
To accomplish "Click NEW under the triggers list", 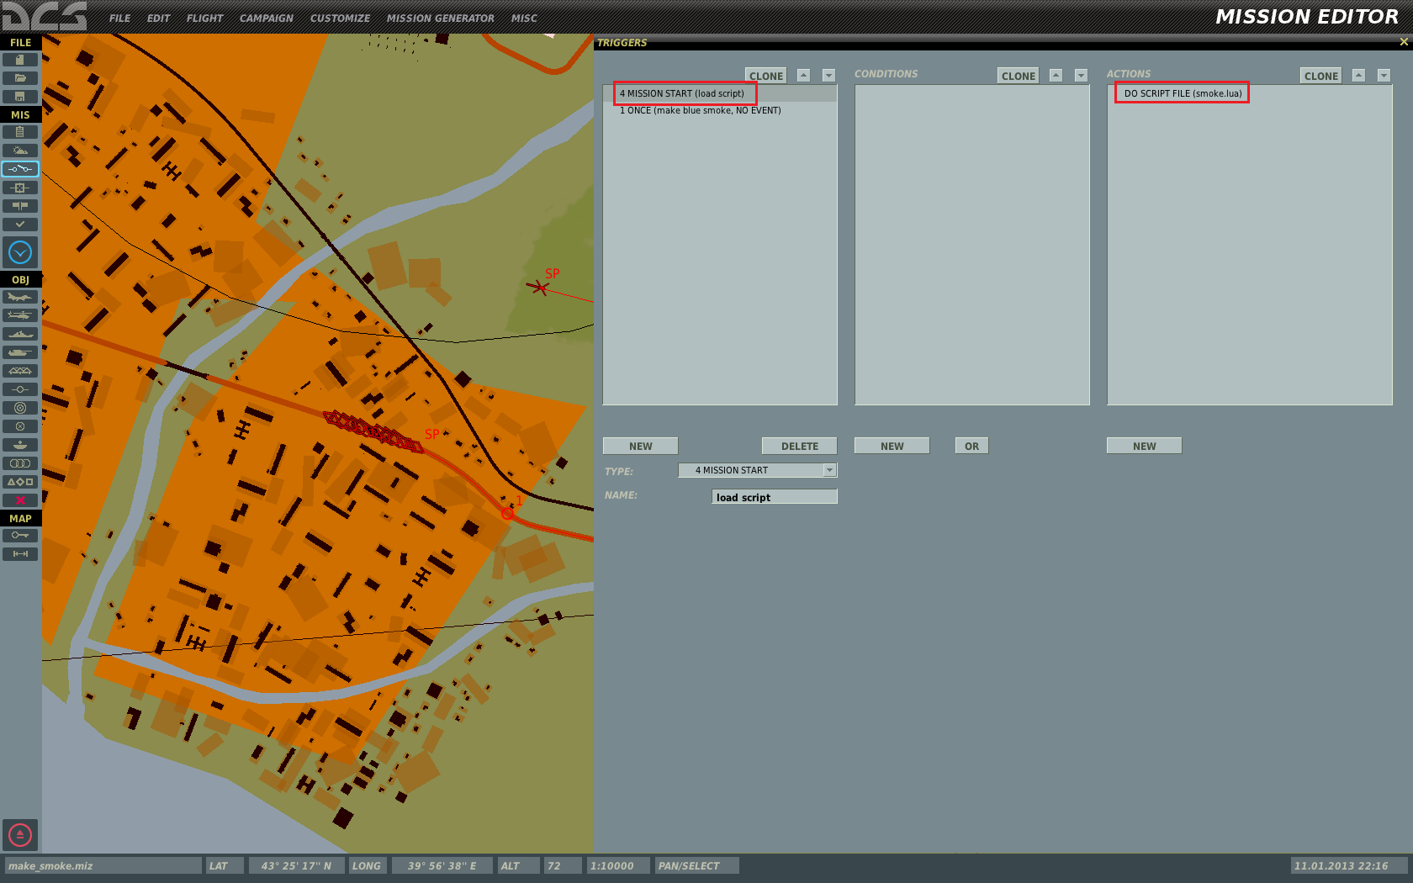I will 640,446.
